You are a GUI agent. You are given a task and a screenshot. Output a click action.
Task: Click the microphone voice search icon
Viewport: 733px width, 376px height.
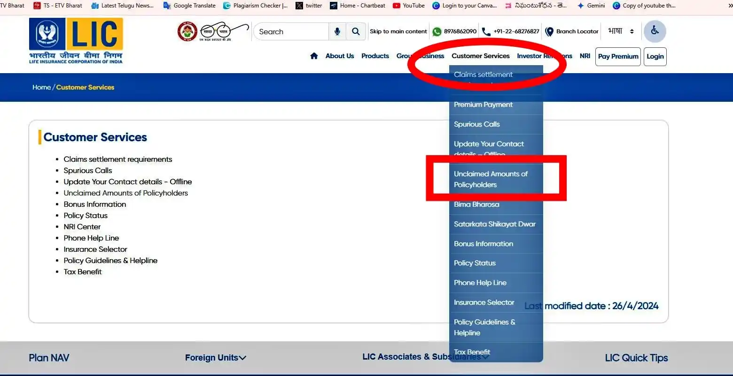click(x=337, y=31)
